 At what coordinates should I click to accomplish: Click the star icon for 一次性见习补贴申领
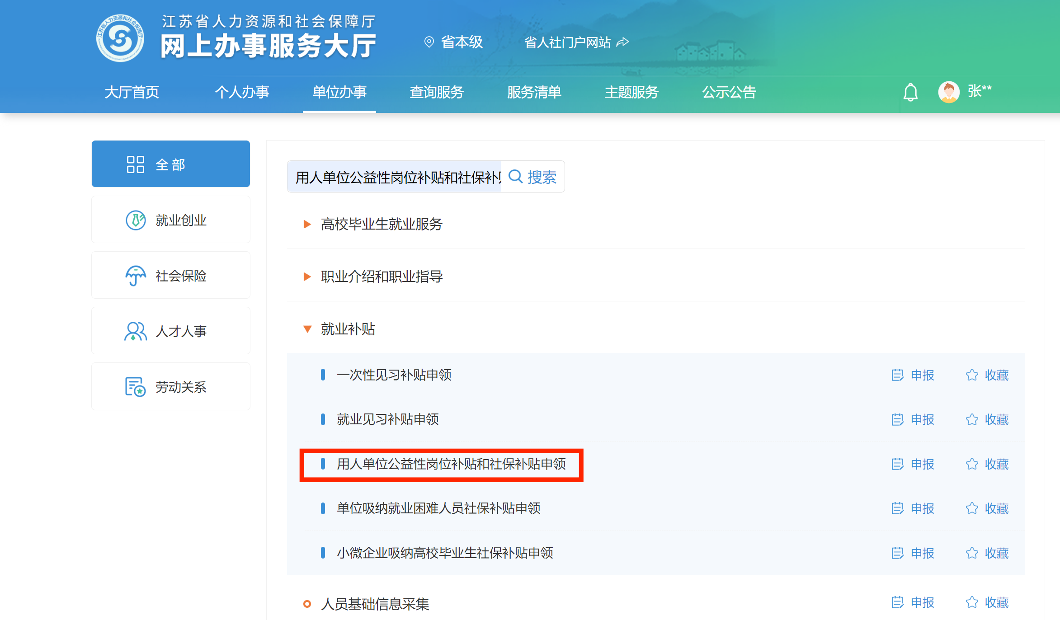point(972,375)
